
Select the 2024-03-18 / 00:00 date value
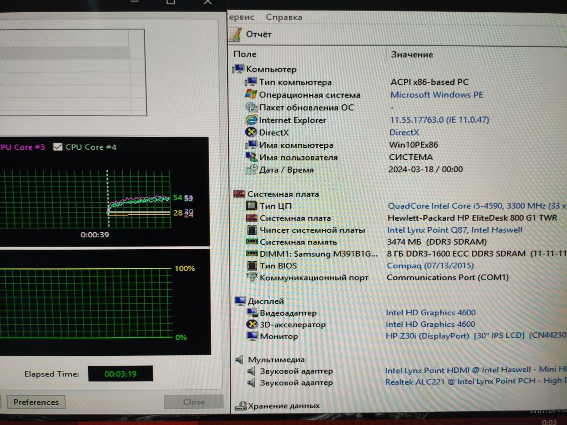point(426,169)
